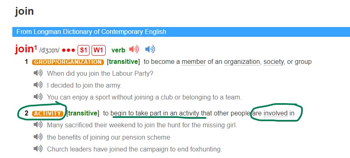Click the W1 written frequency badge
The image size is (350, 158).
(99, 50)
